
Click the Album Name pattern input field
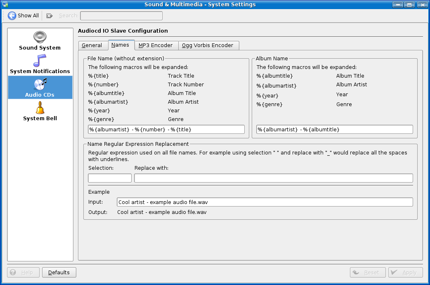tap(334, 130)
